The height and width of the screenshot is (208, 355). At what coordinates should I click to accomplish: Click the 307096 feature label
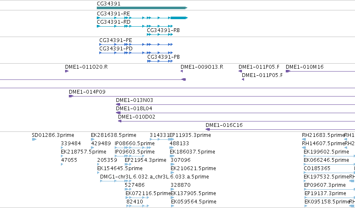tap(181, 160)
